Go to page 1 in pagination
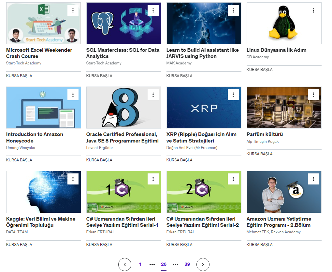The height and width of the screenshot is (272, 332). coord(140,264)
